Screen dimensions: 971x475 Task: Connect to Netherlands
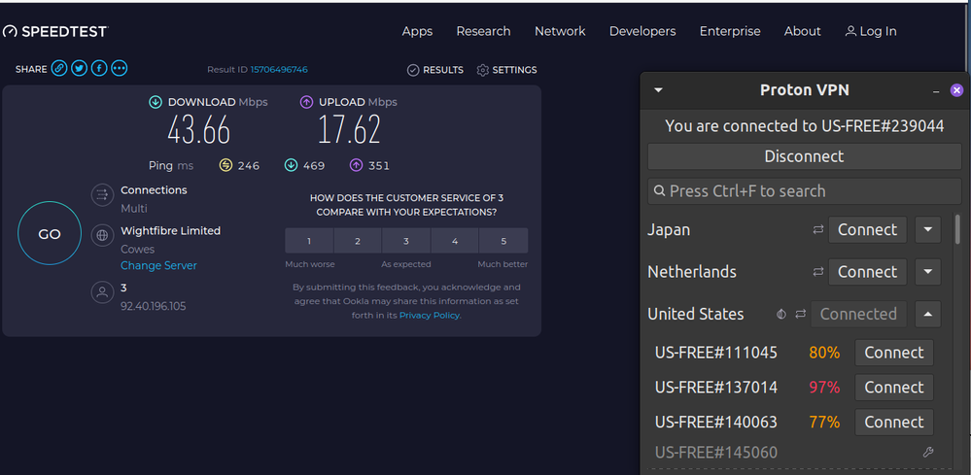(x=867, y=272)
